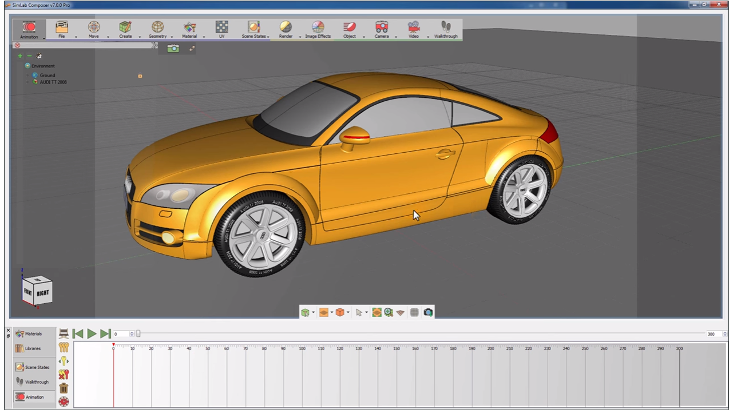Click the green minus collapse-all icon
Screen dimensions: 733x413
click(29, 56)
